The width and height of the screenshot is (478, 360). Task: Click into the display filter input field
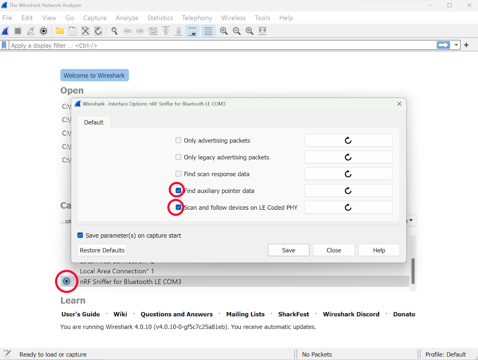(223, 45)
